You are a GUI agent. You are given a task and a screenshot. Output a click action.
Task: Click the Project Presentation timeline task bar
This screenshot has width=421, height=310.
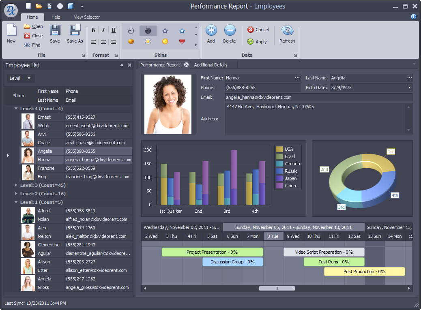[x=212, y=252]
